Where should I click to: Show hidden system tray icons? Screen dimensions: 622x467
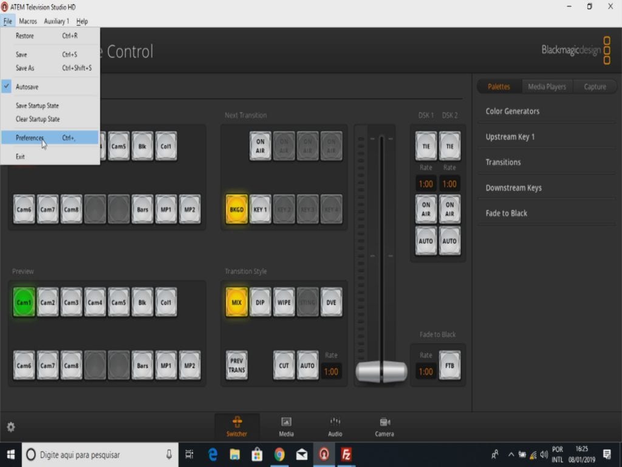pos(511,454)
